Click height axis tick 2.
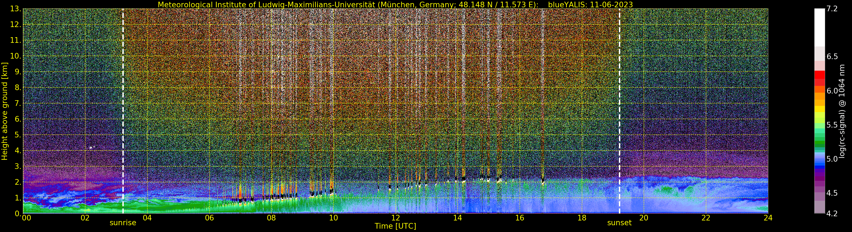This screenshot has width=852, height=232. 18,182
